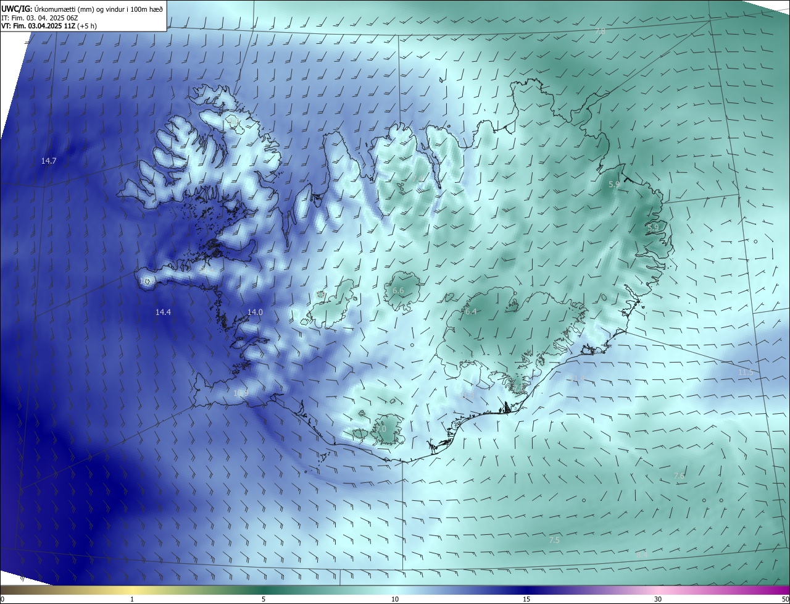Click the colorbar tick label '15'

(526, 600)
